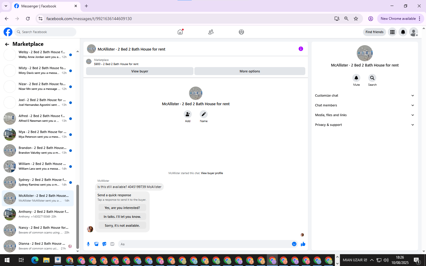The height and width of the screenshot is (266, 426).
Task: Reload the page
Action: [28, 19]
